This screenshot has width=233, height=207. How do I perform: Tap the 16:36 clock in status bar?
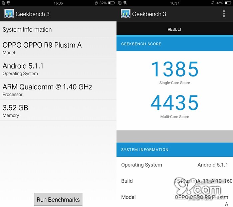click(x=58, y=3)
